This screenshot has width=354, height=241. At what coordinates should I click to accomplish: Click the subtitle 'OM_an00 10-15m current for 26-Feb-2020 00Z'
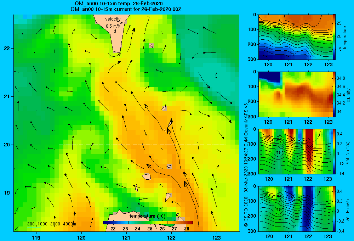[126, 9]
